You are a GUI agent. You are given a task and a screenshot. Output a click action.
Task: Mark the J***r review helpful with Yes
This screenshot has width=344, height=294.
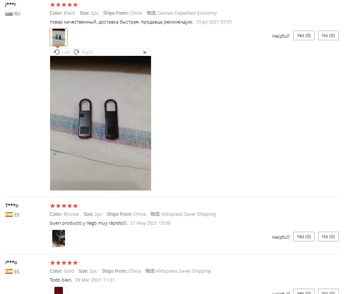[304, 35]
